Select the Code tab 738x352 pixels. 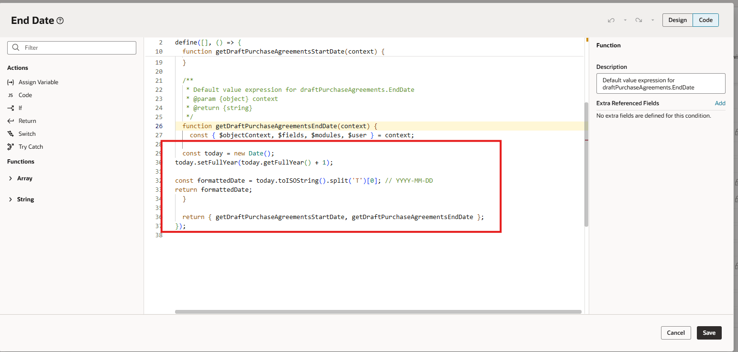click(x=705, y=20)
